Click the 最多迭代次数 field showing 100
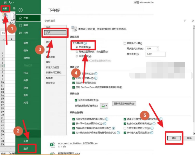This screenshot has height=155, width=195. [151, 49]
